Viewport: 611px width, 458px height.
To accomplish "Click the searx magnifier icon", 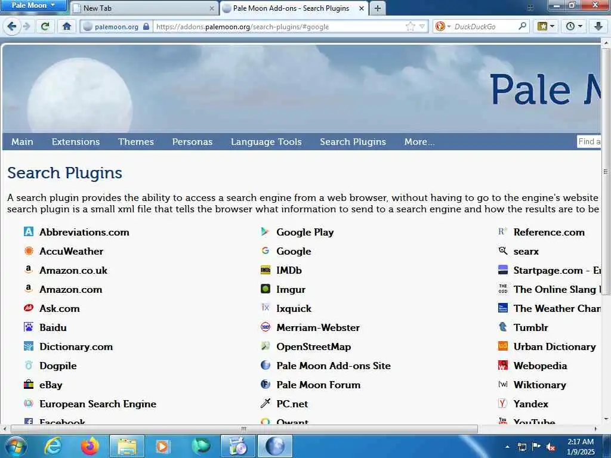I will click(502, 251).
